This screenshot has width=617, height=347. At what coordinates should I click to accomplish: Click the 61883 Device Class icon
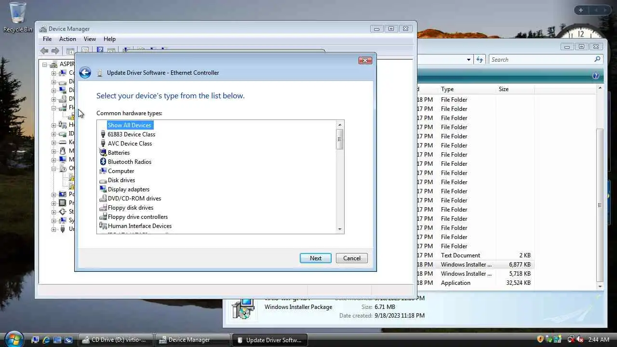[x=103, y=134]
